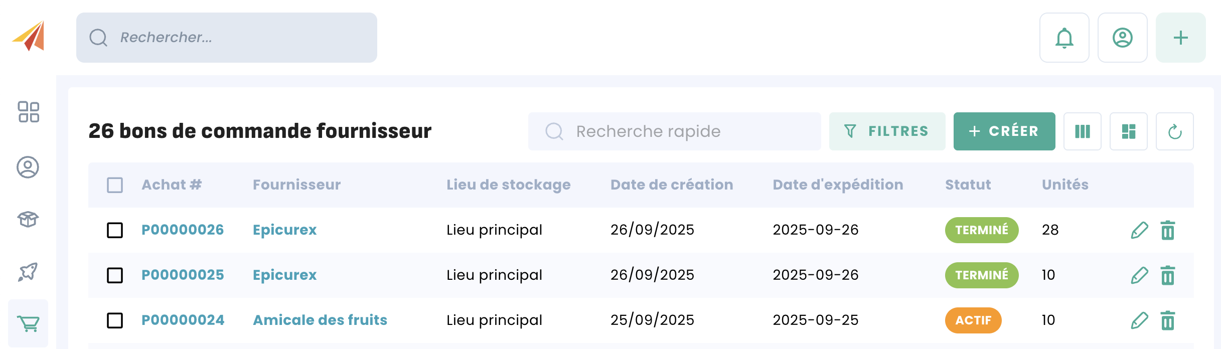Image resolution: width=1221 pixels, height=349 pixels.
Task: Open the shopping cart purchases section
Action: click(x=28, y=323)
